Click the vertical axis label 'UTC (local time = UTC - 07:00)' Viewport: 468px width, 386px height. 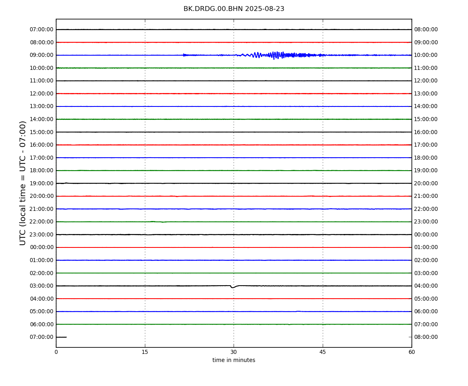pos(23,183)
